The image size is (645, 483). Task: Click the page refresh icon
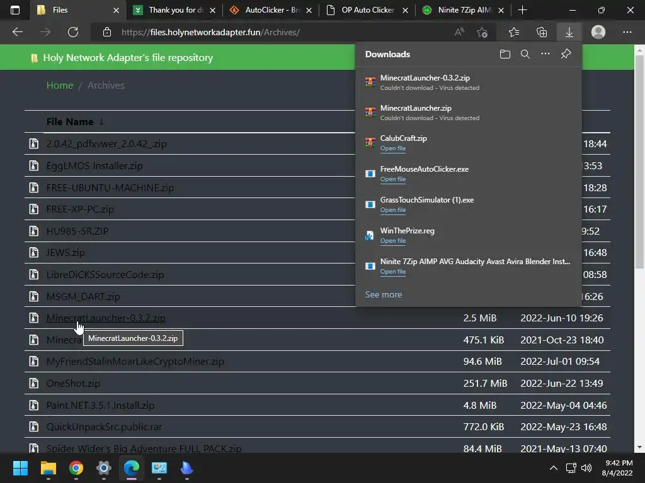73,32
